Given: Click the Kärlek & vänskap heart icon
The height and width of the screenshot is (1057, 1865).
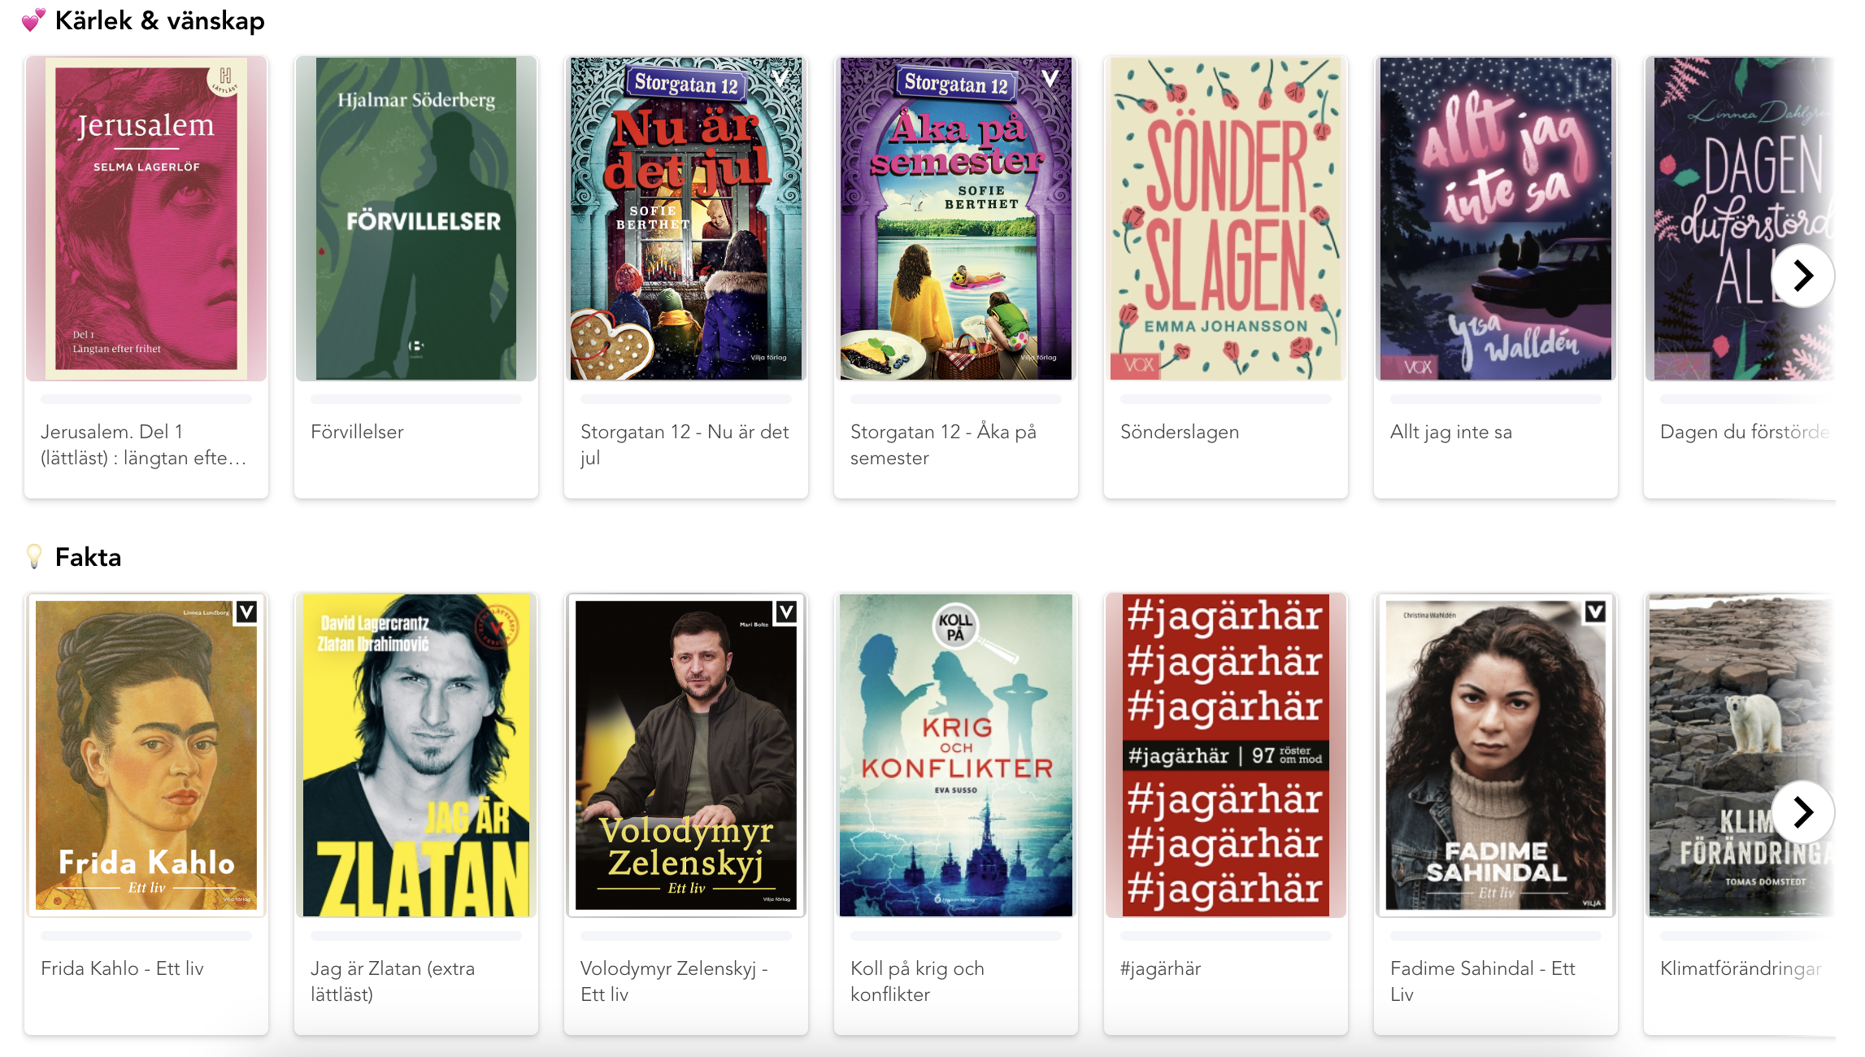Looking at the screenshot, I should coord(33,20).
